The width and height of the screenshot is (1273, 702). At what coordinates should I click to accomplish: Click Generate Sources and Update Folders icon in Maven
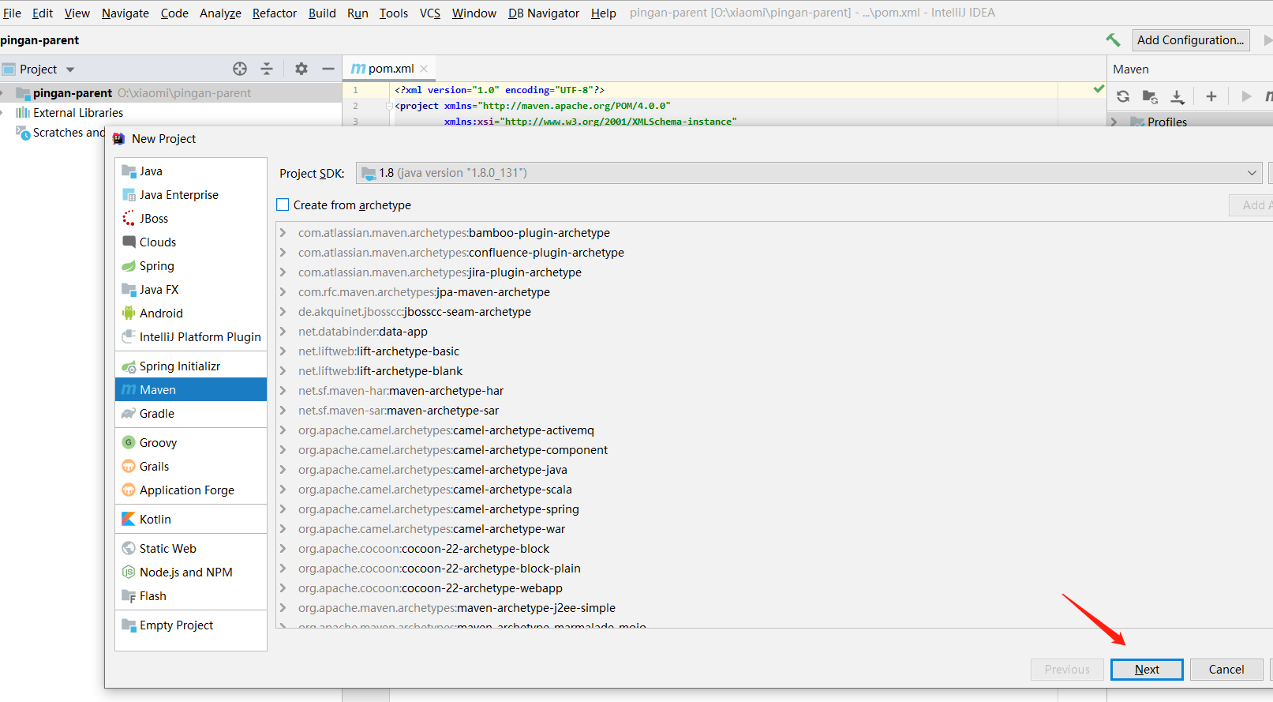(x=1150, y=96)
